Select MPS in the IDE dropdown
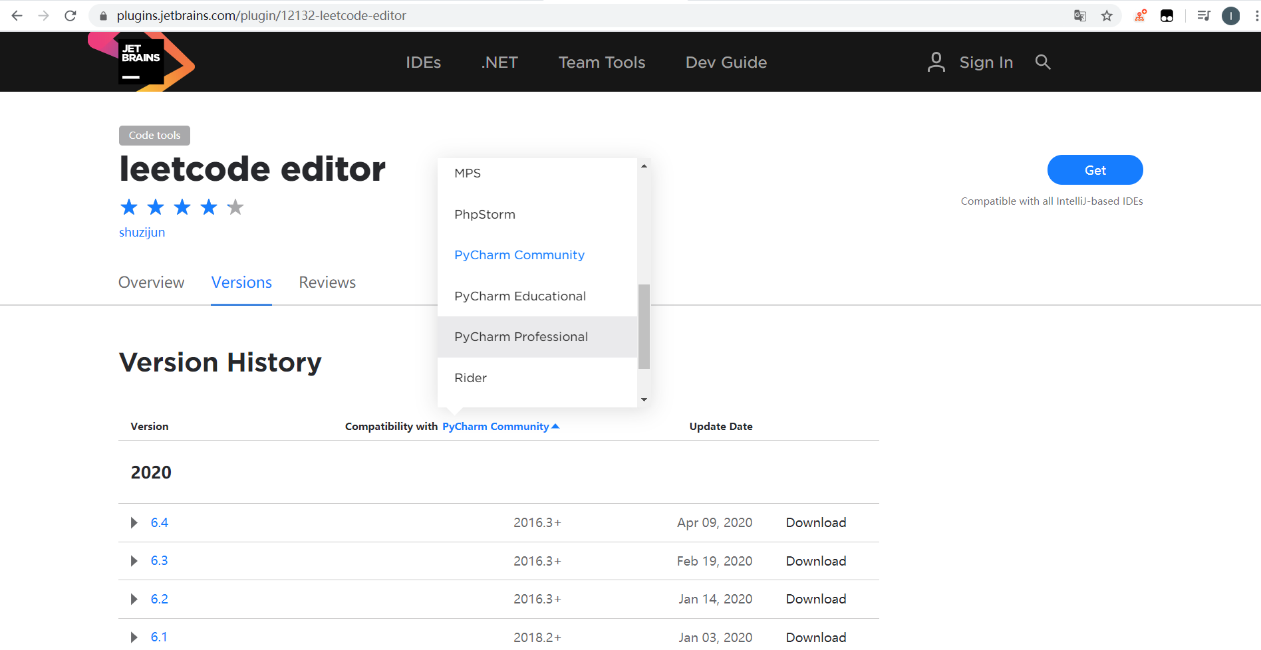1261x650 pixels. 537,173
